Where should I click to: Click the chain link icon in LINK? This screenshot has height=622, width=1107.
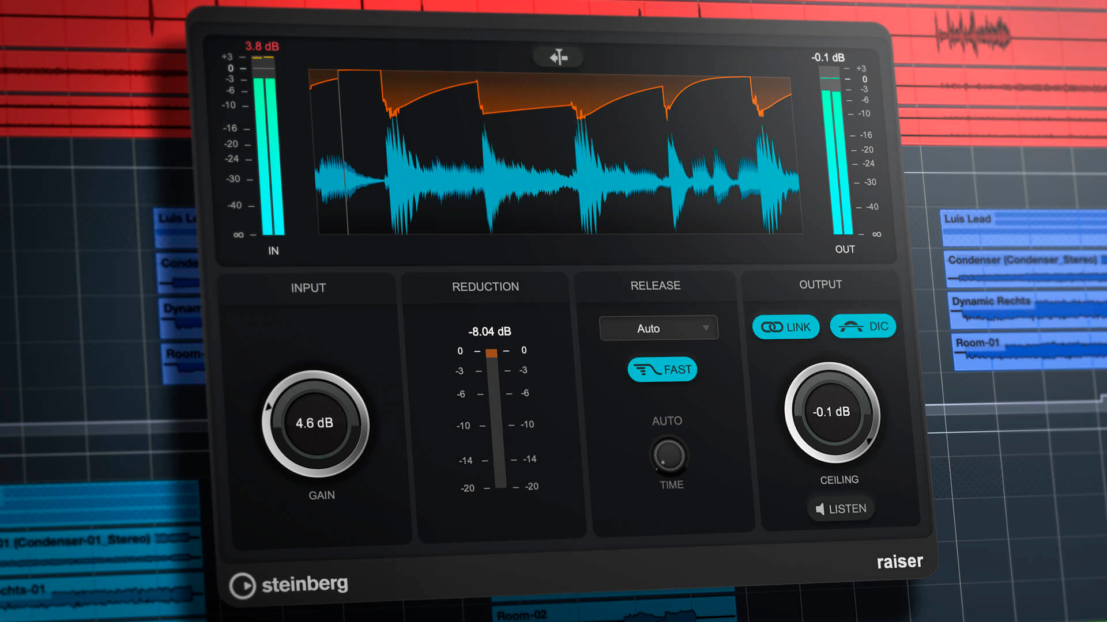(x=771, y=327)
